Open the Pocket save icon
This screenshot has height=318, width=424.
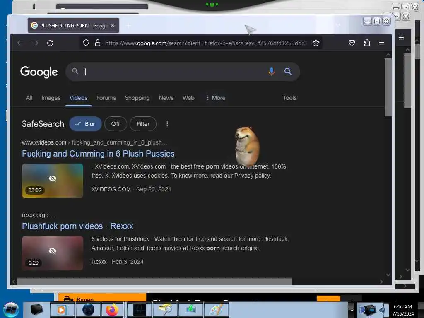352,43
